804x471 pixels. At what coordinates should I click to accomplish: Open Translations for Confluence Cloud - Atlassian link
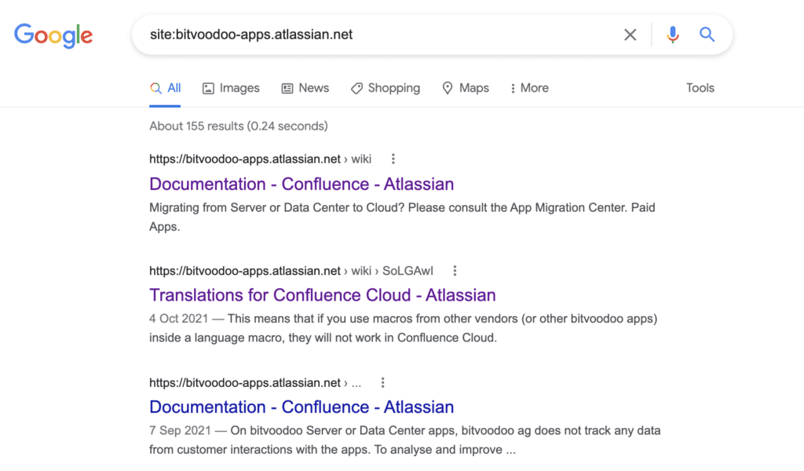click(x=323, y=295)
